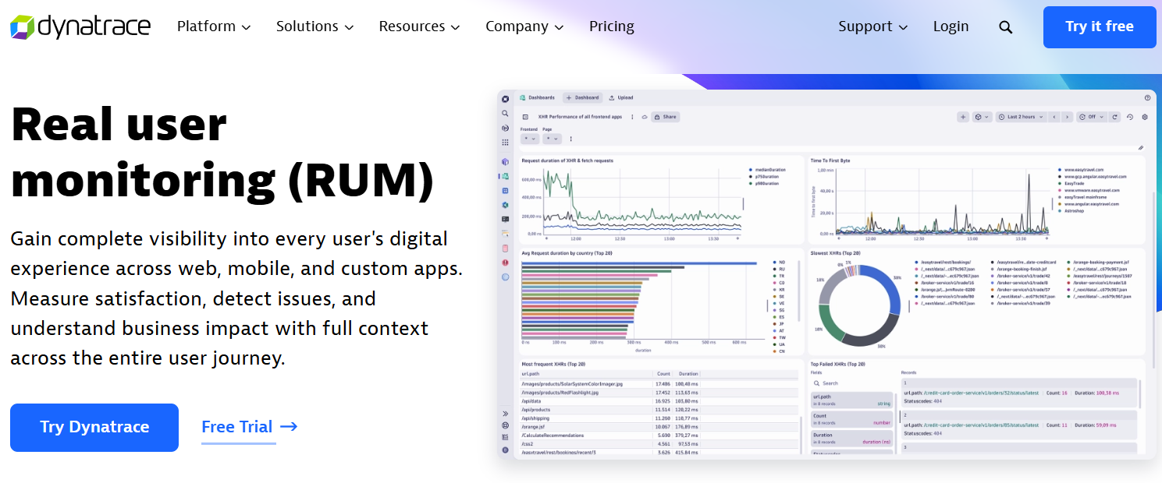Click the restore history icon in toolbar
Image resolution: width=1162 pixels, height=483 pixels.
pyautogui.click(x=1130, y=117)
